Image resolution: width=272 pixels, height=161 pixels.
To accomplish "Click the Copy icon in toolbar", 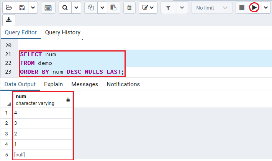I will coord(91,8).
